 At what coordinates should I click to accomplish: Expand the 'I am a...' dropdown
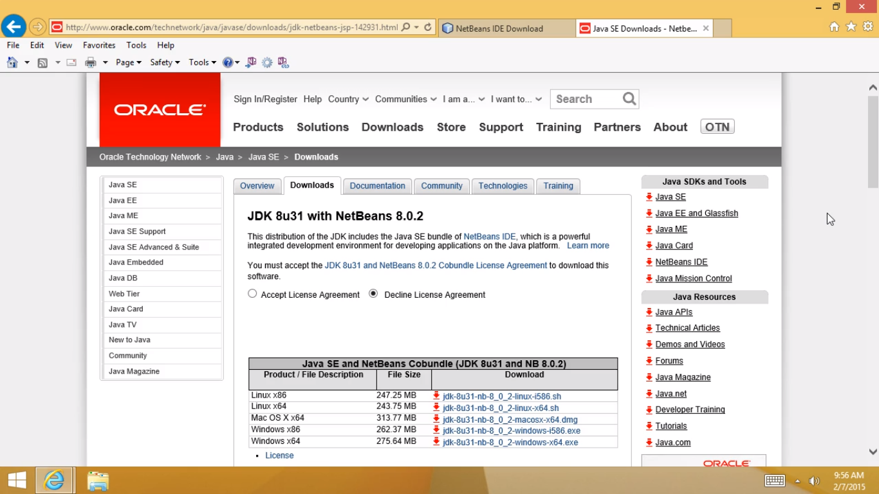click(463, 99)
